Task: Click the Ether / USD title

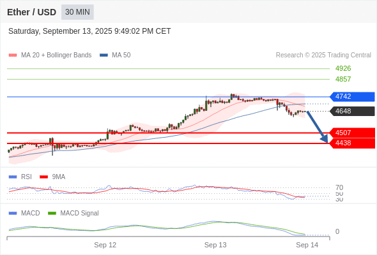Action: pos(31,12)
